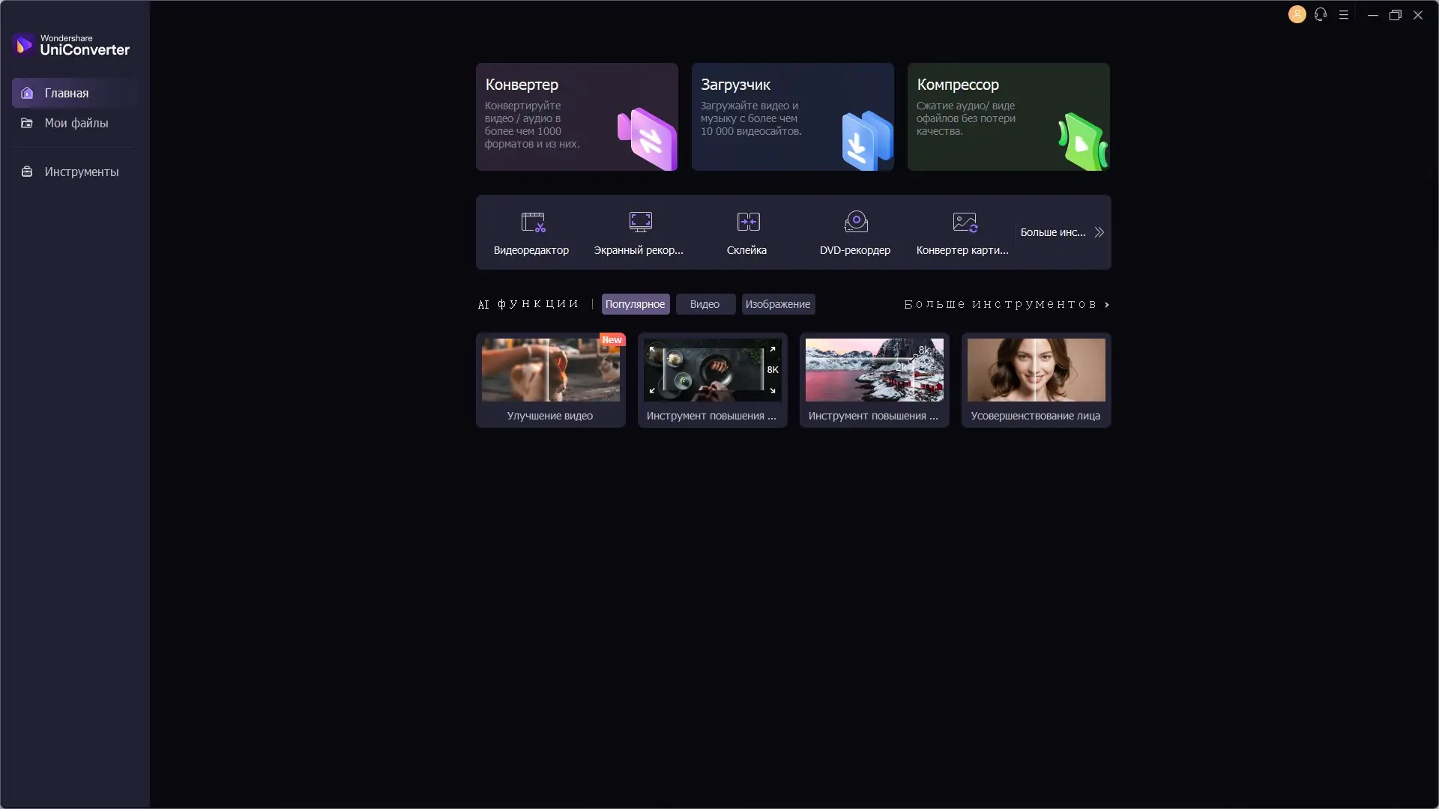Image resolution: width=1439 pixels, height=809 pixels.
Task: Open the hamburger menu
Action: (x=1344, y=14)
